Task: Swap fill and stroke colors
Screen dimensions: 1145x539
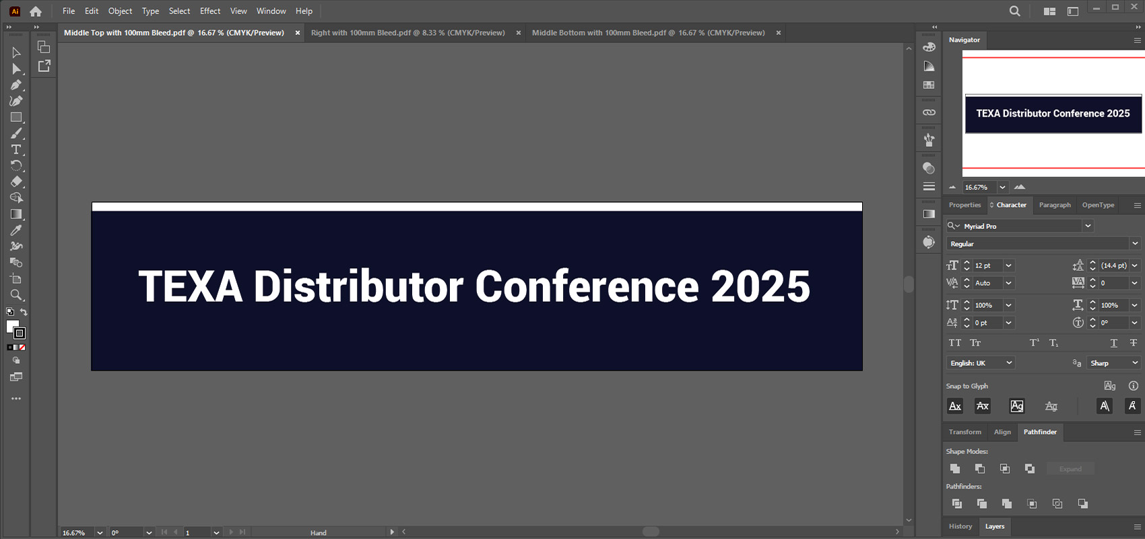Action: (24, 312)
